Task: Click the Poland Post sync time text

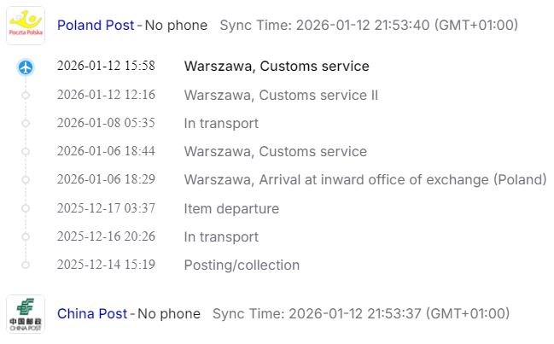Action: point(368,26)
